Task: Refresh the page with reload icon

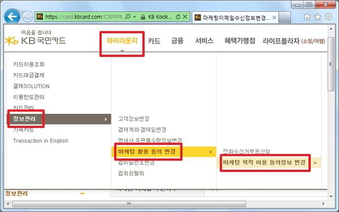Action: coord(178,16)
